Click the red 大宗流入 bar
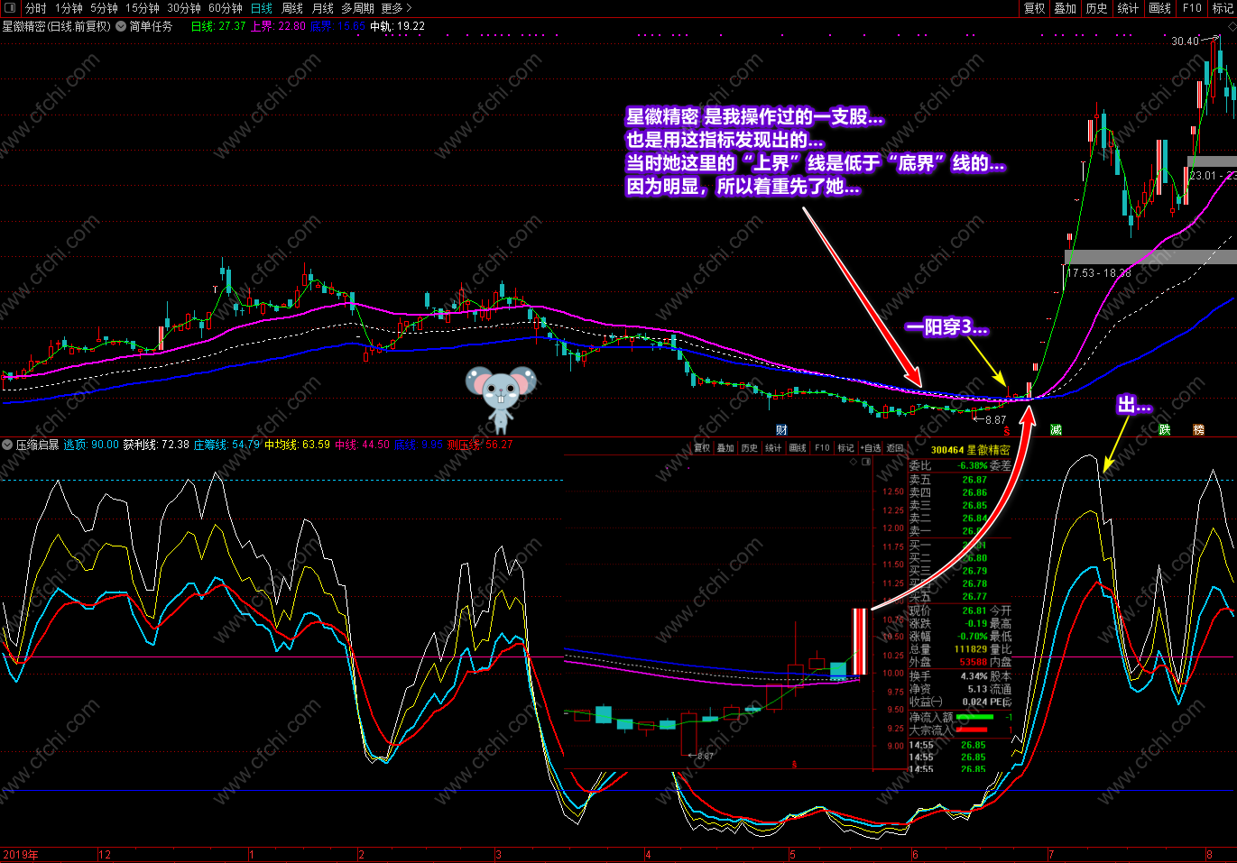The image size is (1237, 863). click(x=970, y=730)
